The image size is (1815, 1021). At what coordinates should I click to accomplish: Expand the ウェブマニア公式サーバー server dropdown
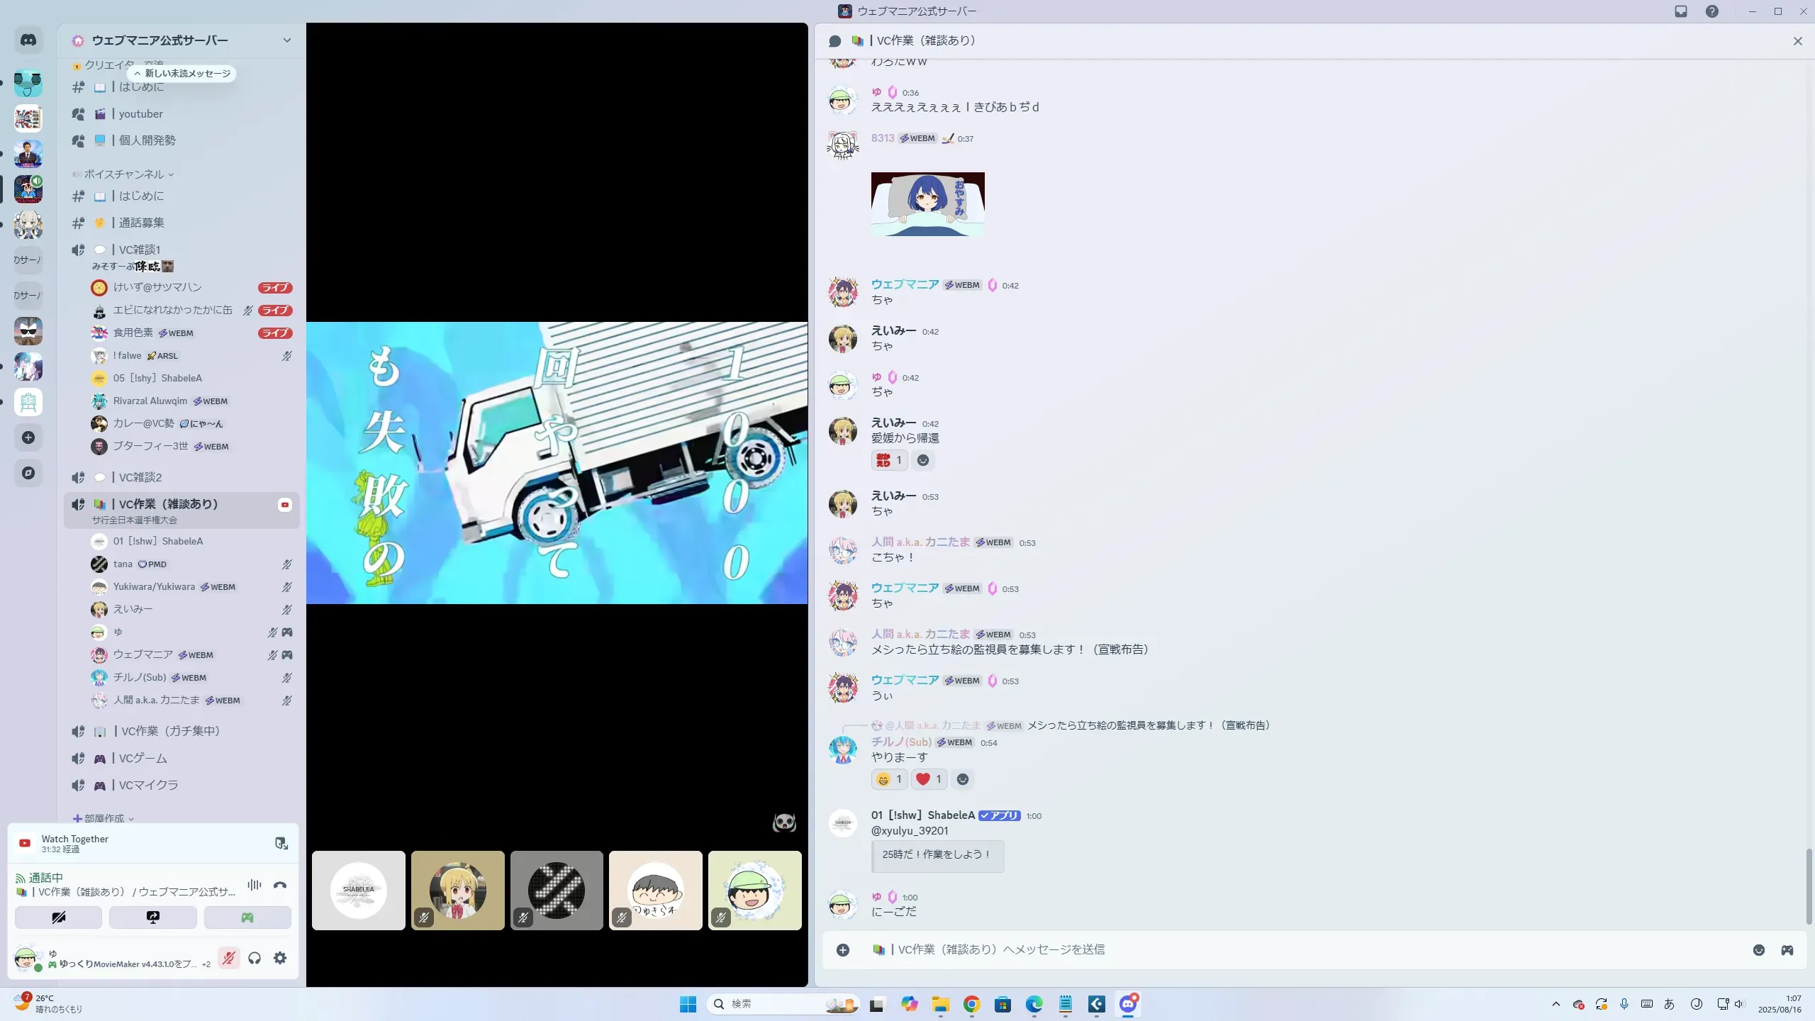pos(286,40)
